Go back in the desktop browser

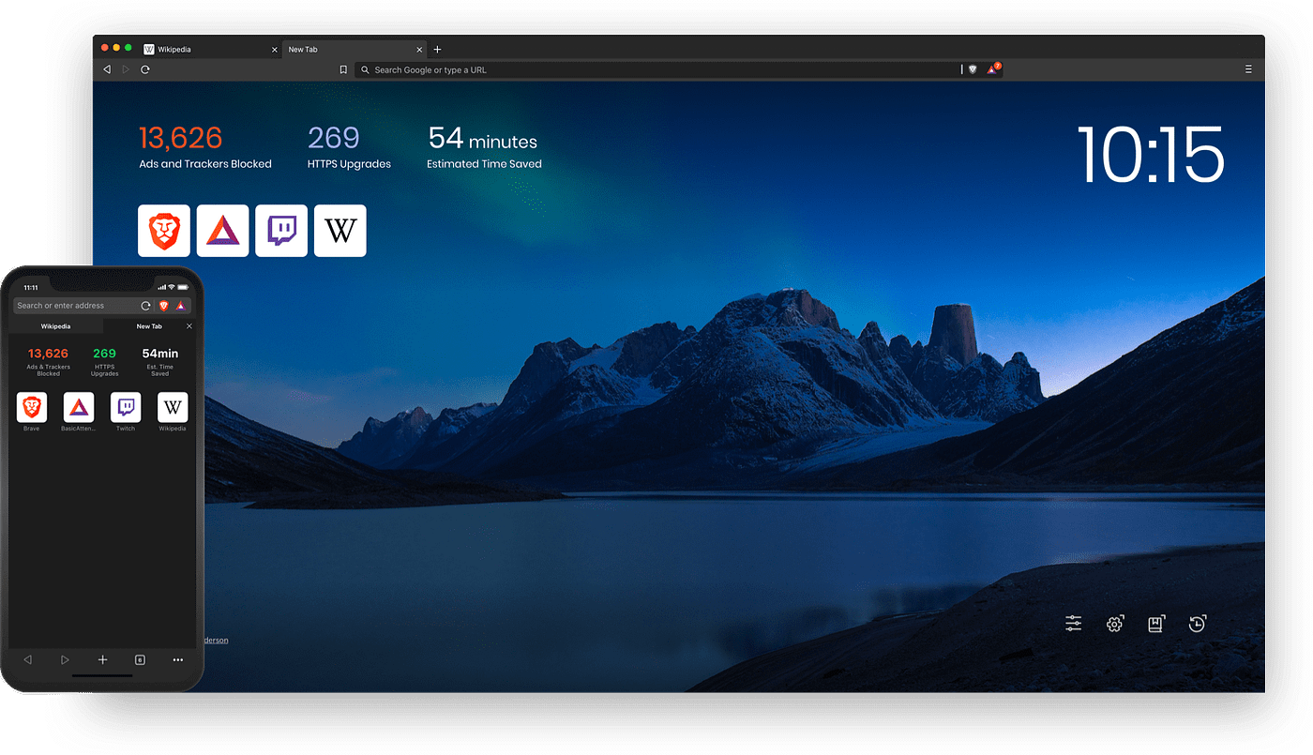pyautogui.click(x=107, y=69)
